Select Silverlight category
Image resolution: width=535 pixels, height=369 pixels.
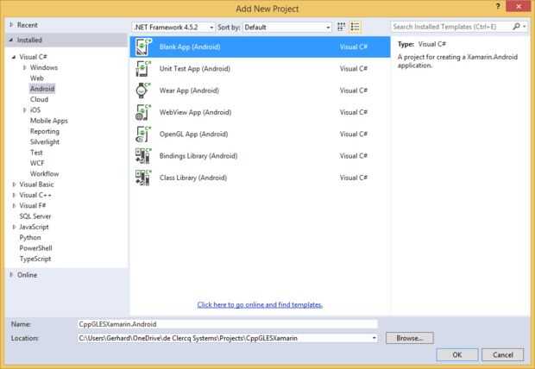[x=45, y=142]
